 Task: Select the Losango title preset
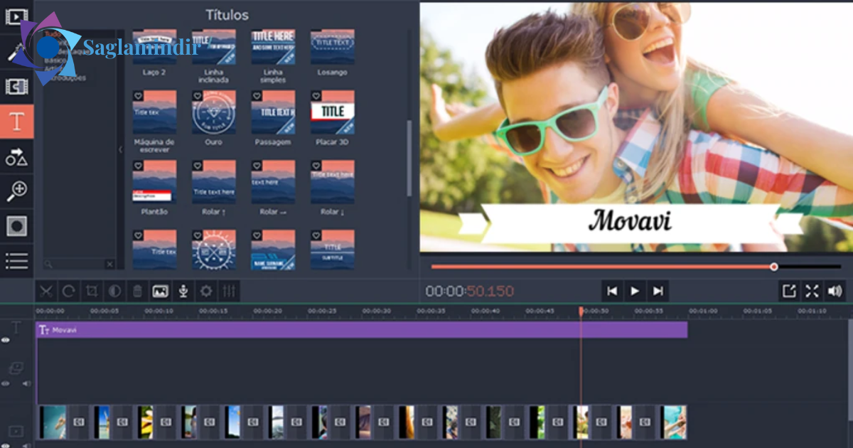click(x=333, y=47)
